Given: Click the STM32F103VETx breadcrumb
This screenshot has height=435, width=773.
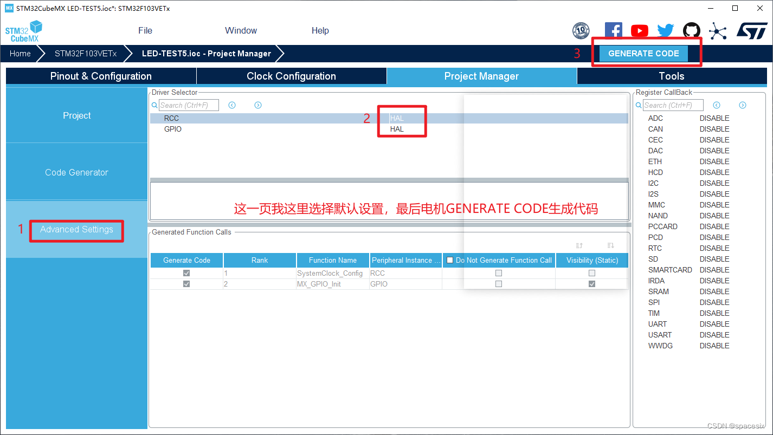Looking at the screenshot, I should (x=86, y=54).
